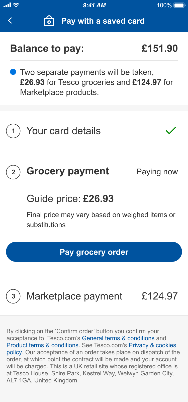Tap the Balance to pay amount £151.90
The width and height of the screenshot is (188, 402).
(159, 48)
